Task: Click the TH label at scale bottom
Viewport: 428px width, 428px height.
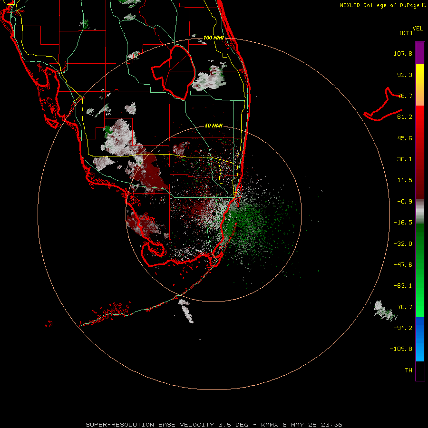Action: (x=409, y=370)
